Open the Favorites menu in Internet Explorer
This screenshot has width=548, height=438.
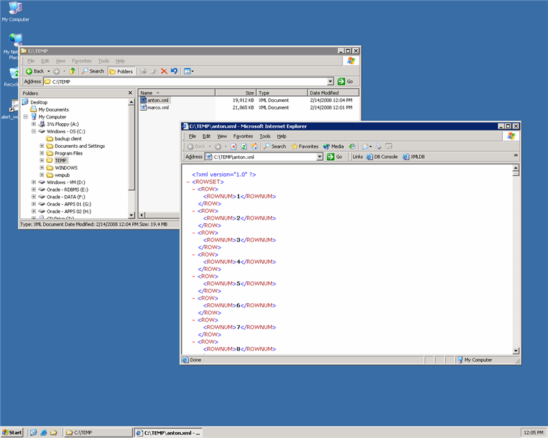pos(242,136)
